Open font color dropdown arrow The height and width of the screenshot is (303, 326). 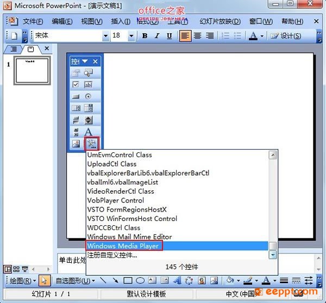(x=262, y=36)
